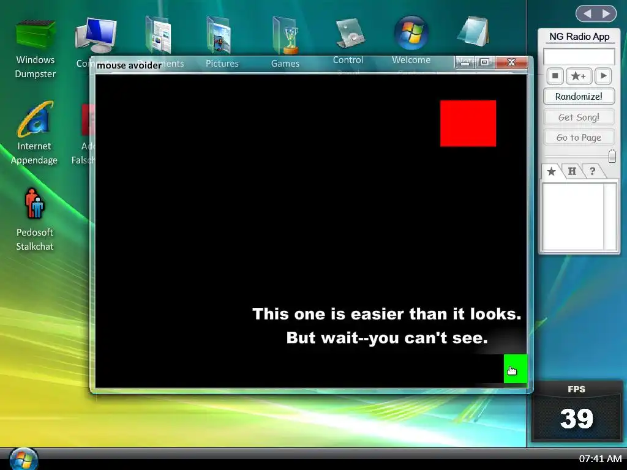Click the Windows Start orb

tap(23, 459)
